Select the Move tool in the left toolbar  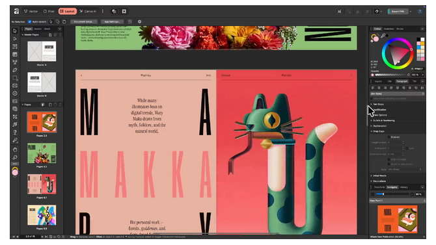[x=15, y=31]
